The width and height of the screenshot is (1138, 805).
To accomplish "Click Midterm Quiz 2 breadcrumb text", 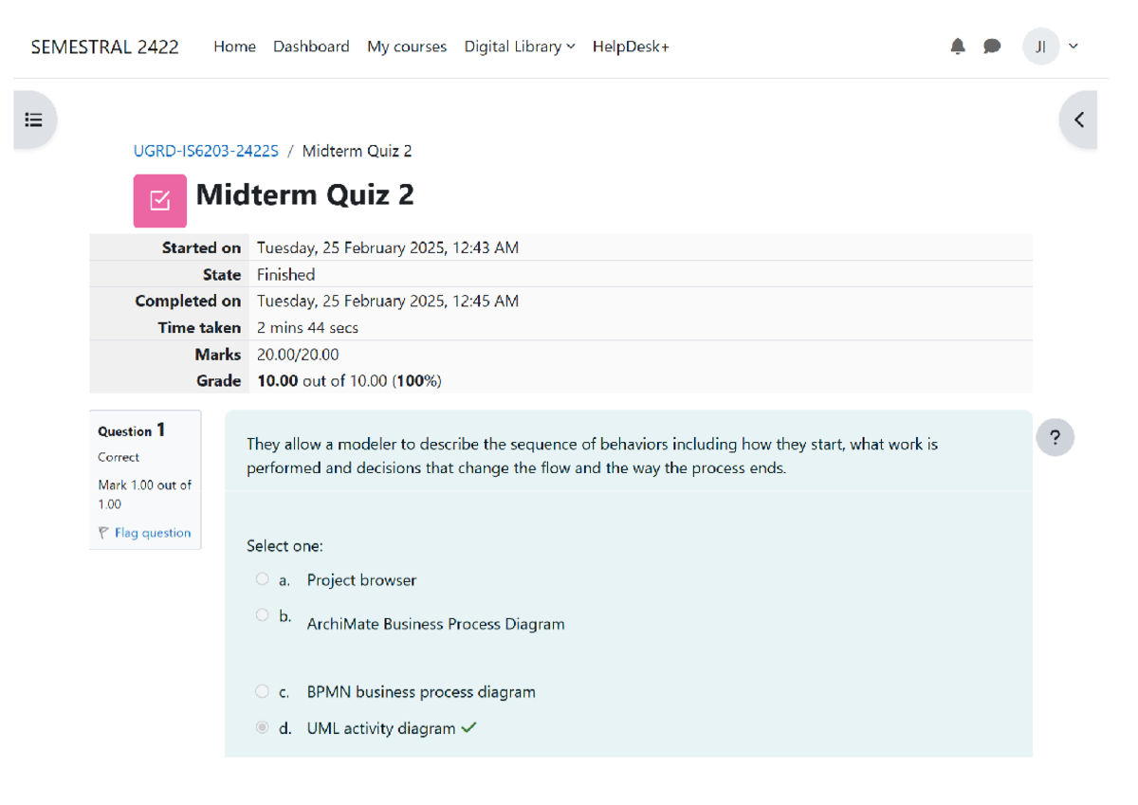I will (x=357, y=151).
